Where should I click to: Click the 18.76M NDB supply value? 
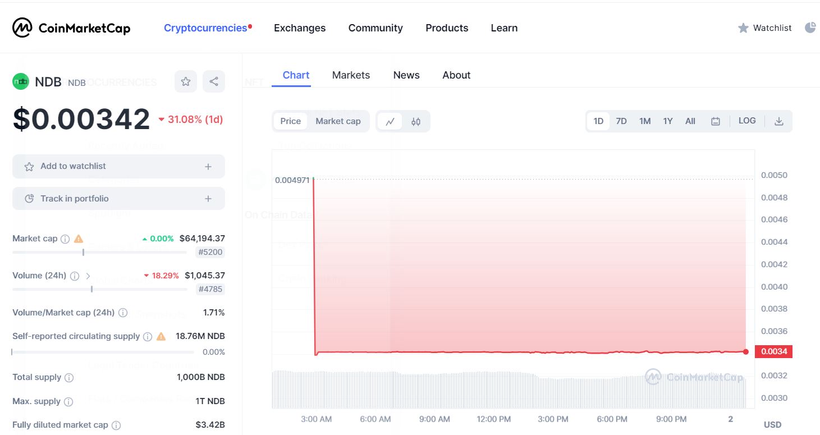tap(200, 336)
